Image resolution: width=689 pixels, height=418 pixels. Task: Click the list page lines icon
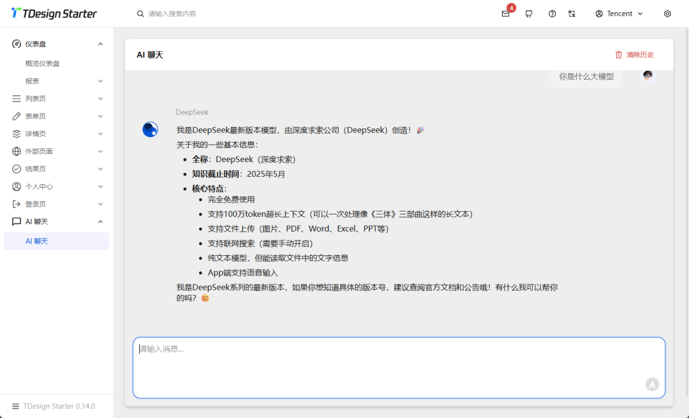(16, 98)
